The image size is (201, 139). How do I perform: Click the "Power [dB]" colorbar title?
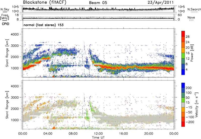click(x=192, y=53)
